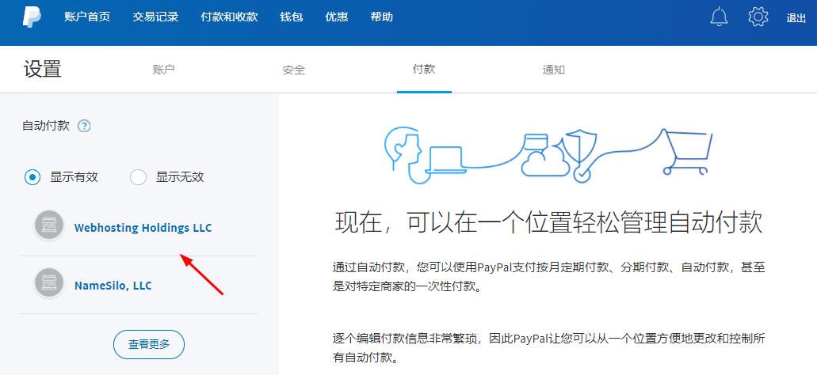The height and width of the screenshot is (375, 817).
Task: Open 付款和收款 in the top navigation
Action: point(229,17)
